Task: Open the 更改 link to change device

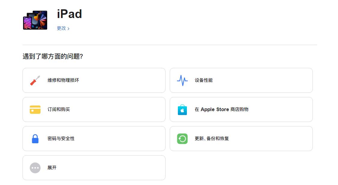Action: [61, 28]
